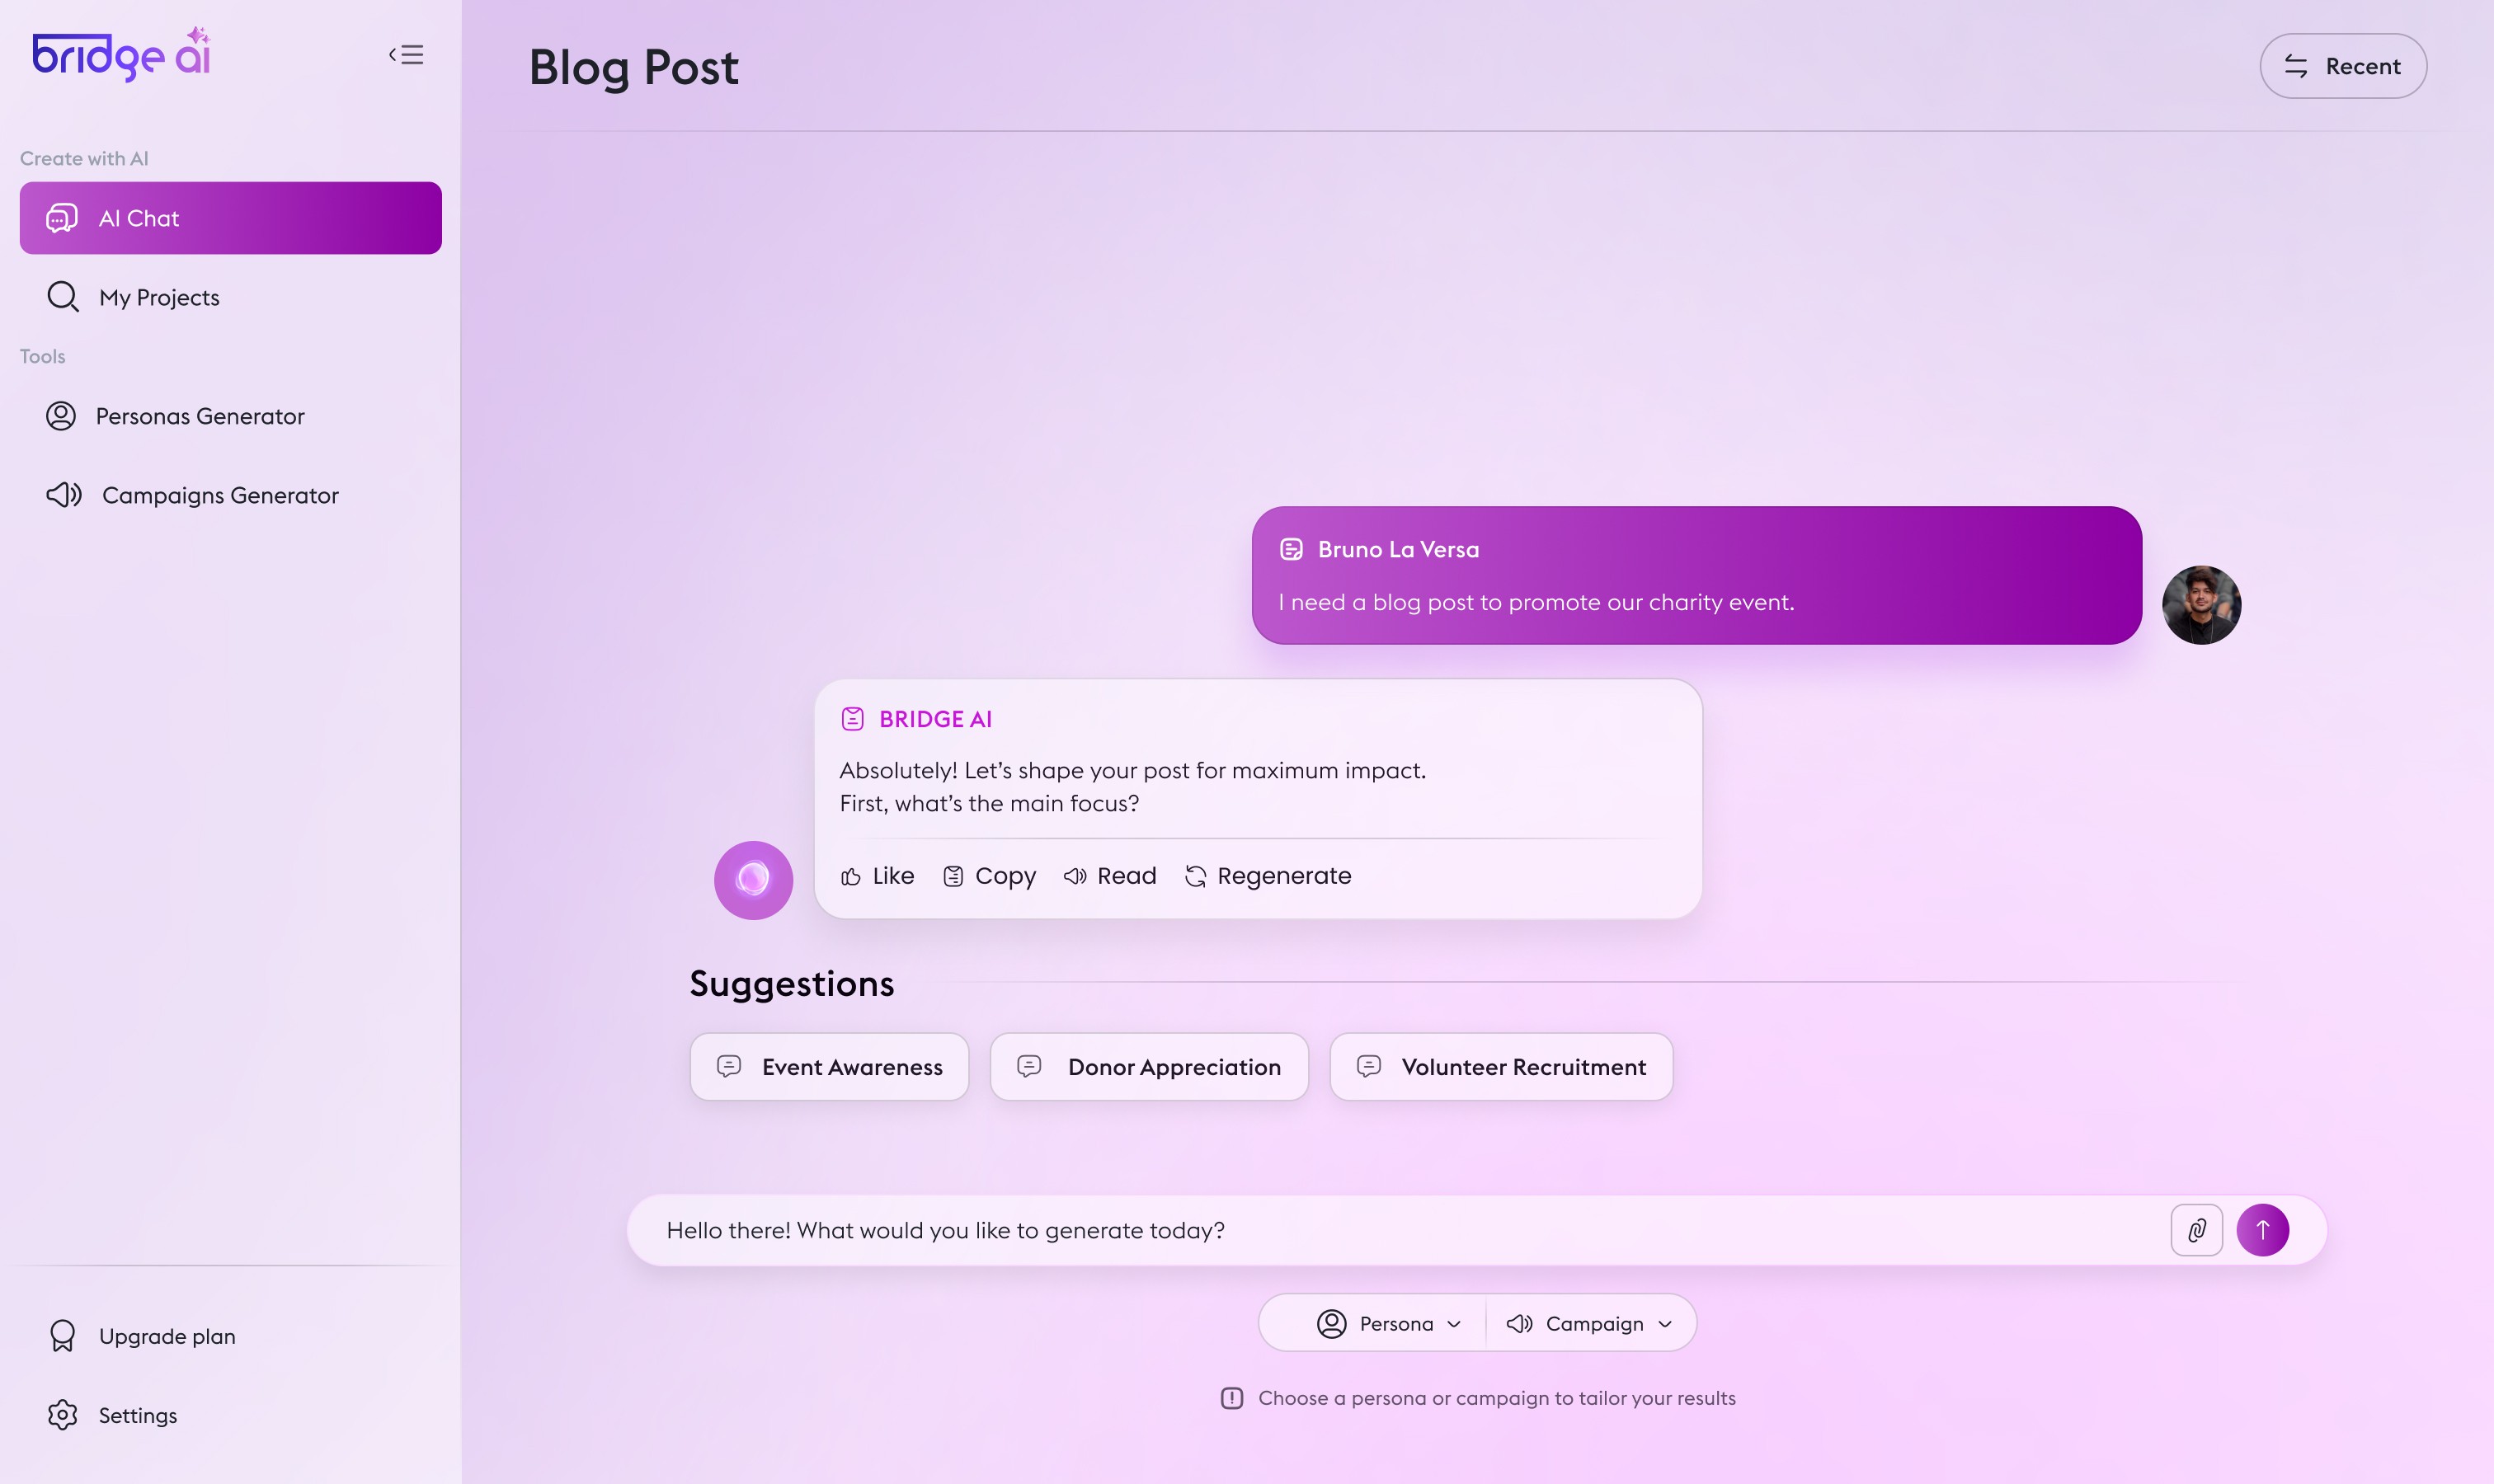Click the attachment link icon in input

tap(2196, 1230)
